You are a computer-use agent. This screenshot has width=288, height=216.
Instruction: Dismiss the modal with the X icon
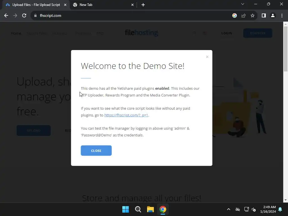coord(207,57)
